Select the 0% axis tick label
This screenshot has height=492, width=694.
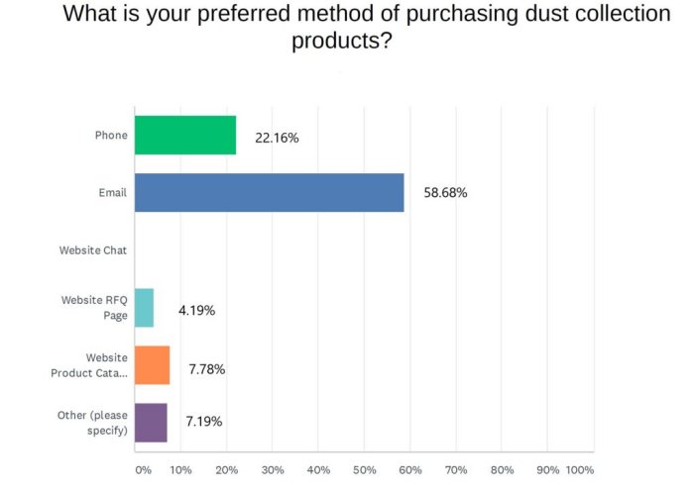pyautogui.click(x=142, y=469)
